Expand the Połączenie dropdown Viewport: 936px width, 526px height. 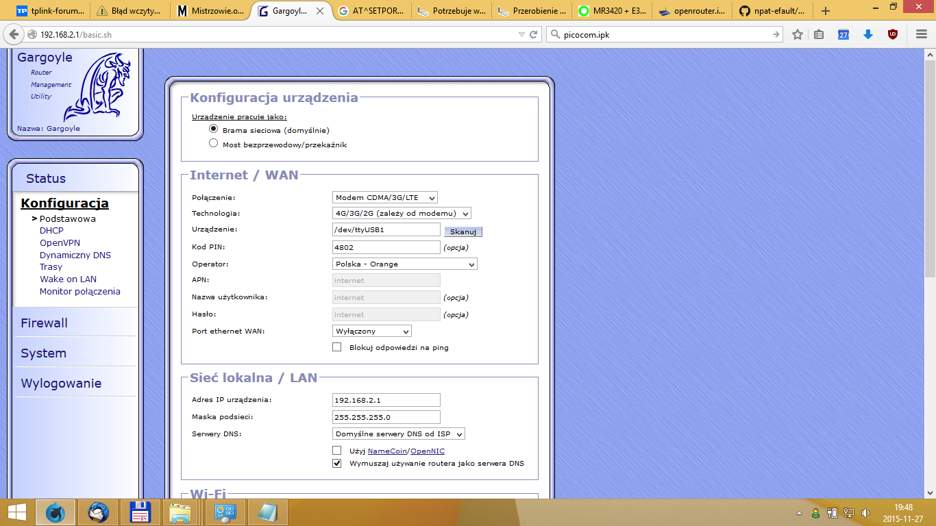[384, 198]
